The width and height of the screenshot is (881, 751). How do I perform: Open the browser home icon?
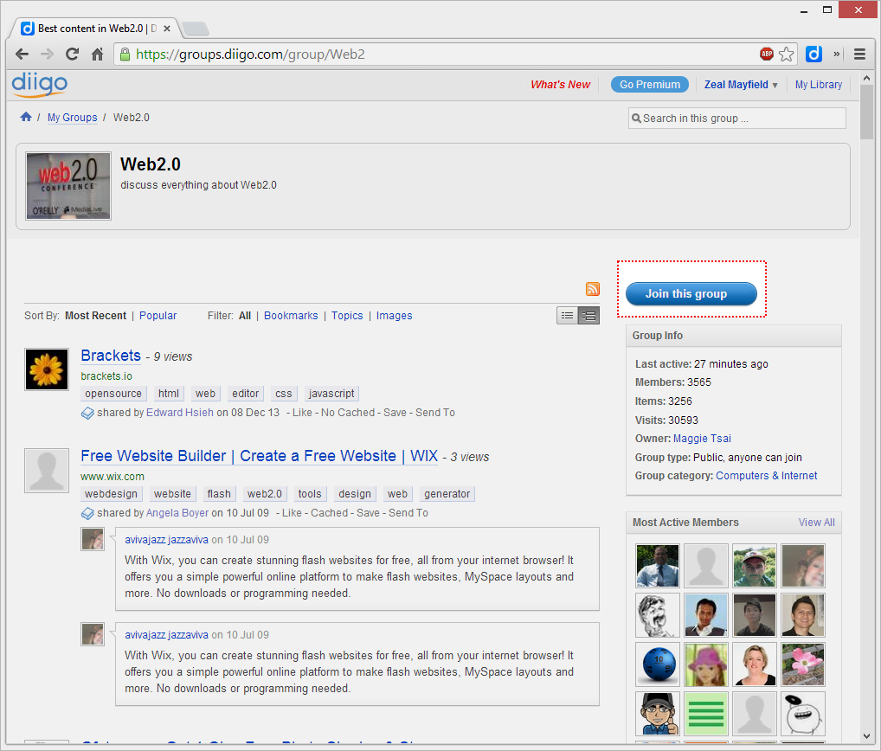click(97, 54)
